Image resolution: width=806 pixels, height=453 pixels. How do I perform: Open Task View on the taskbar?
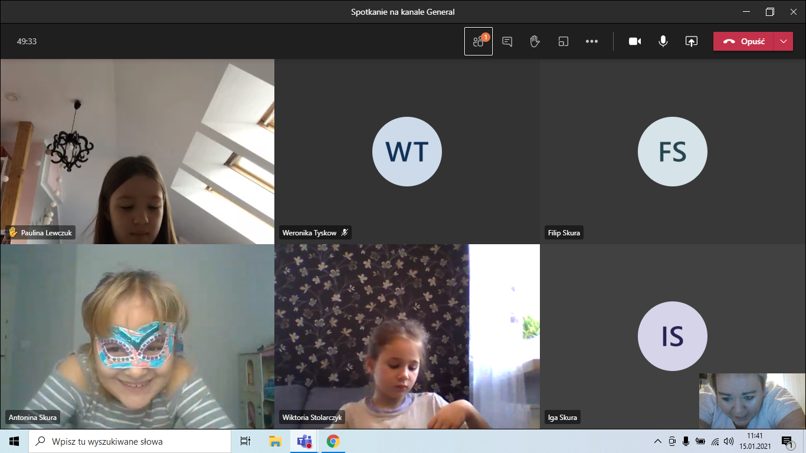coord(245,441)
